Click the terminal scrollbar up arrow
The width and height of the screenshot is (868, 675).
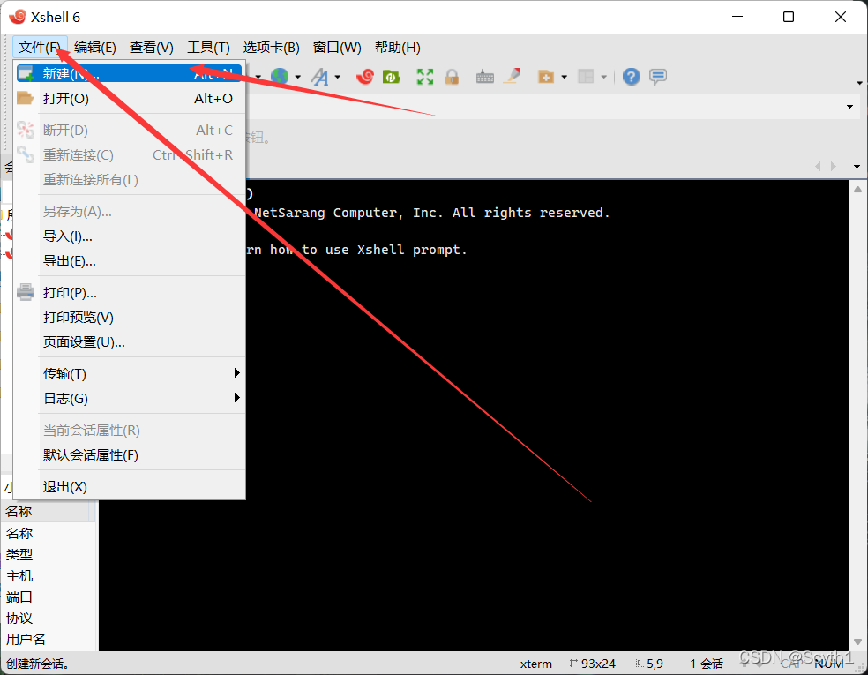(x=857, y=190)
